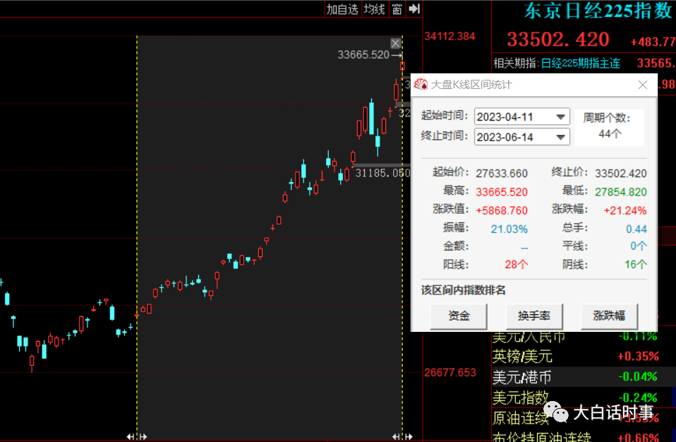Click the 涨跌幅 ranking button

(x=609, y=316)
